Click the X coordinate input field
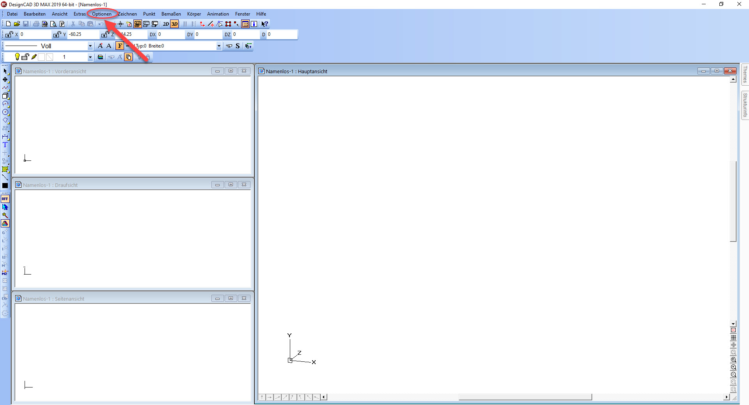Screen dimensions: 749x405 click(x=35, y=34)
